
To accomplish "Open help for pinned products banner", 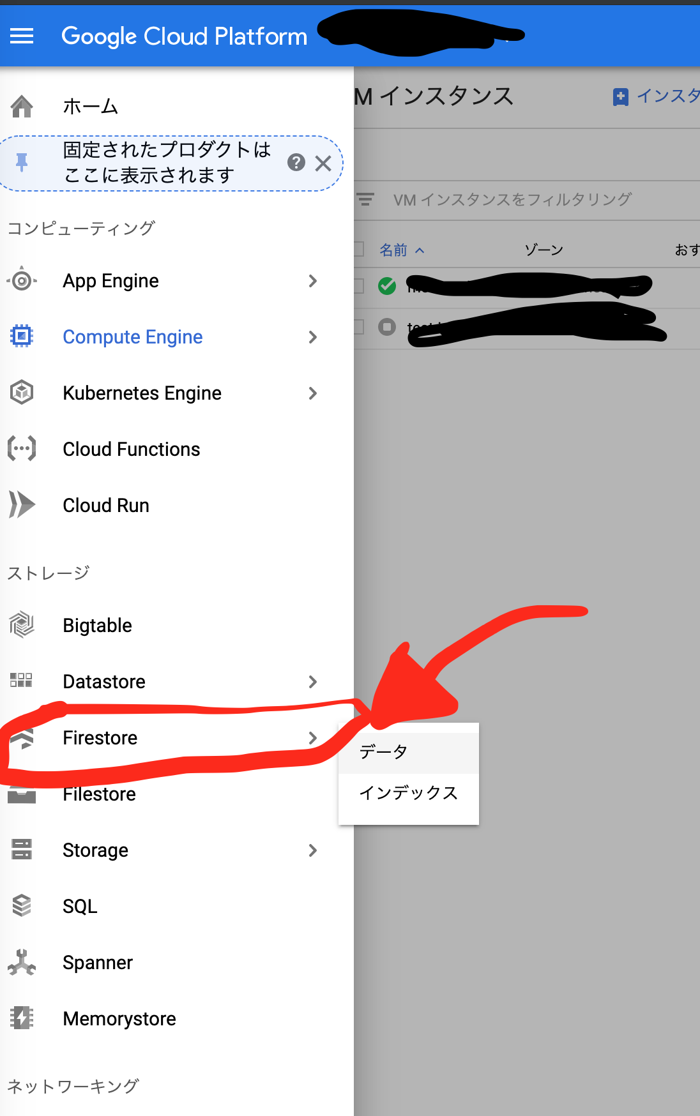I will tap(296, 162).
